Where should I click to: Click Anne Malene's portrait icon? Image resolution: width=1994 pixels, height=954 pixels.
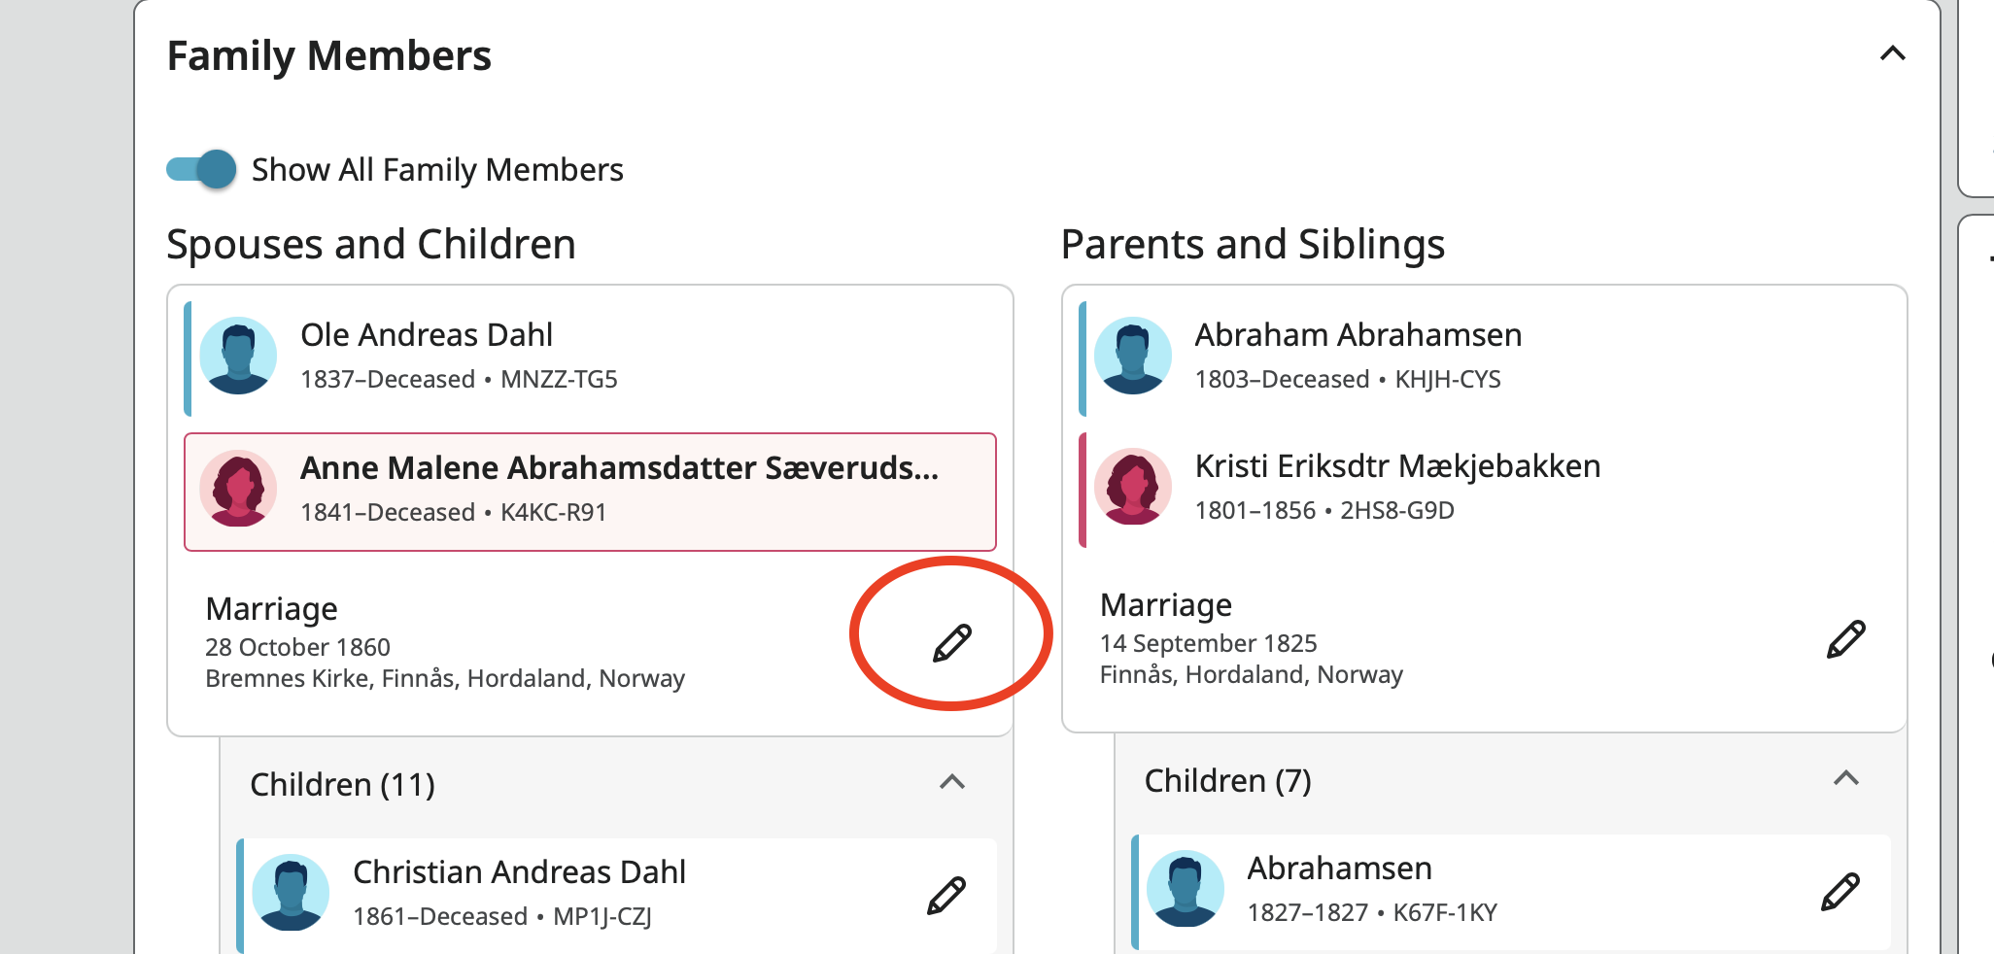238,489
